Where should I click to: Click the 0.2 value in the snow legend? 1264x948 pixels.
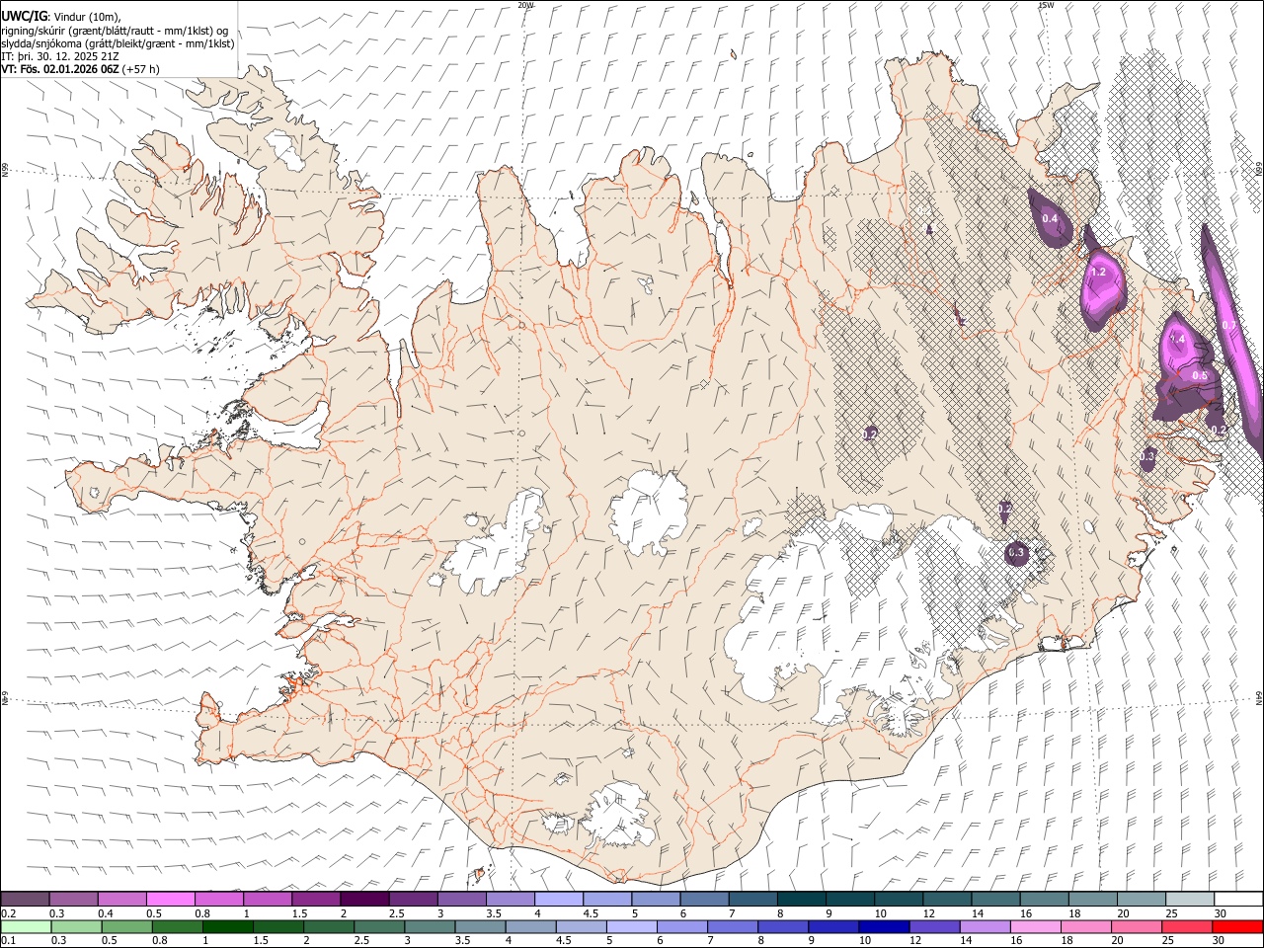point(8,913)
